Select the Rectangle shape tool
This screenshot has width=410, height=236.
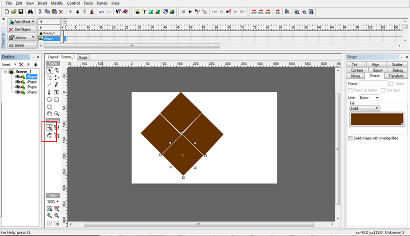57,99
